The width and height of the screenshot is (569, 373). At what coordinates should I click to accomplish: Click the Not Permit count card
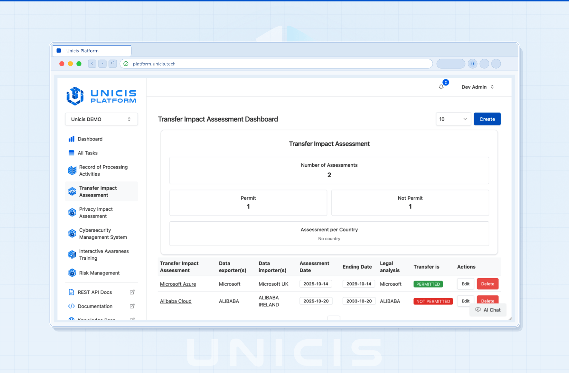(x=410, y=202)
